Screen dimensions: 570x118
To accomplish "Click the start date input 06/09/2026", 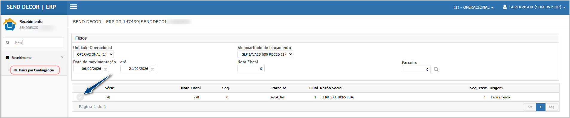I will pos(88,69).
